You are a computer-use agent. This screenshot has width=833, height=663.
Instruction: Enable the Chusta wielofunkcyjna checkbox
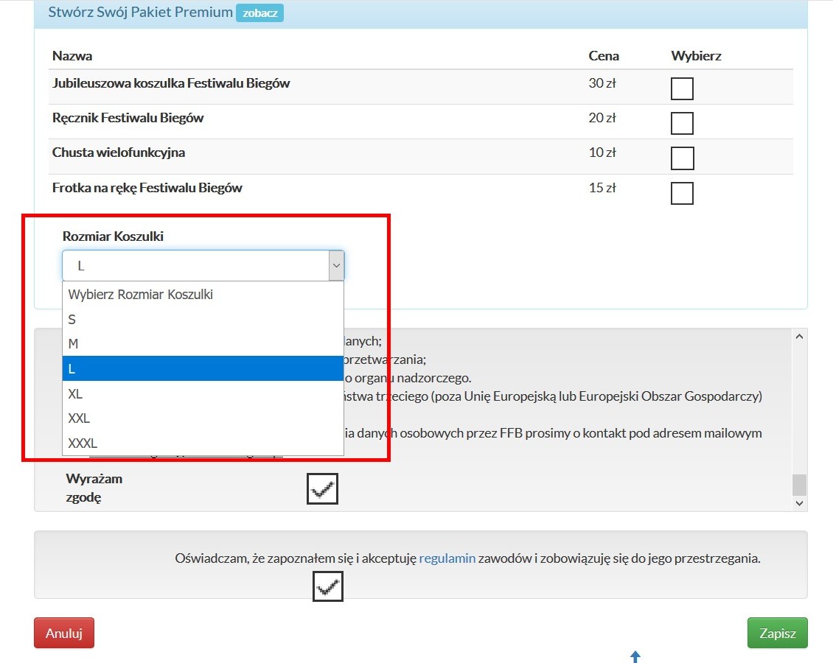pos(682,158)
